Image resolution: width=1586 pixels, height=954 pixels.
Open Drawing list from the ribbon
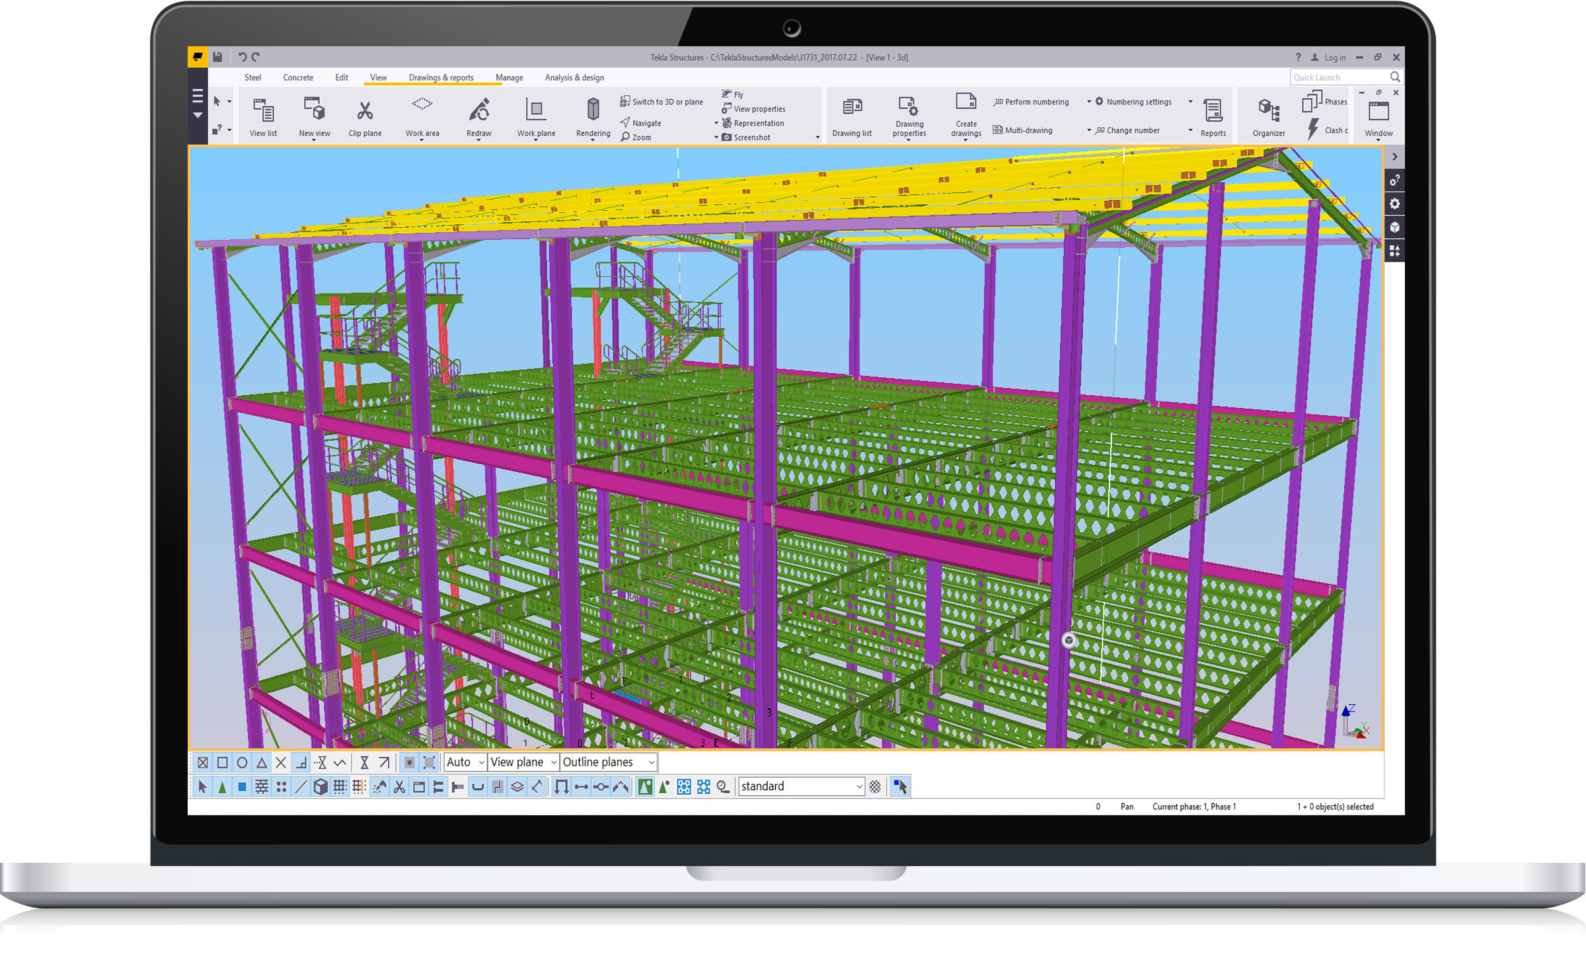click(852, 117)
